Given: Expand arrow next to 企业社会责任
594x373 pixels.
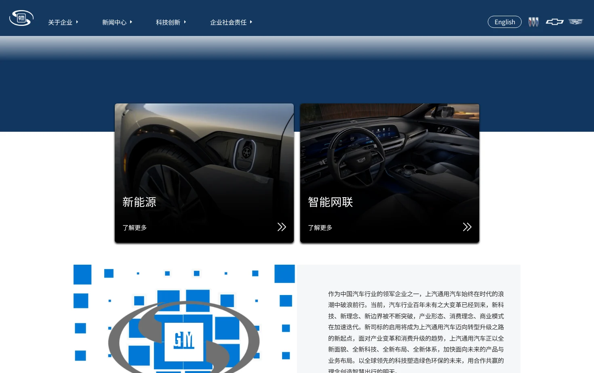Looking at the screenshot, I should pyautogui.click(x=251, y=22).
